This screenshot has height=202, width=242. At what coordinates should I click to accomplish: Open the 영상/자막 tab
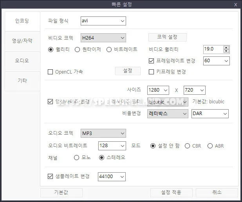pyautogui.click(x=22, y=41)
